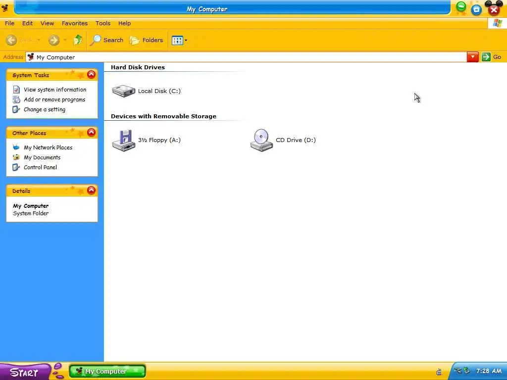
Task: Click the Windows flag logo
Action: (497, 23)
